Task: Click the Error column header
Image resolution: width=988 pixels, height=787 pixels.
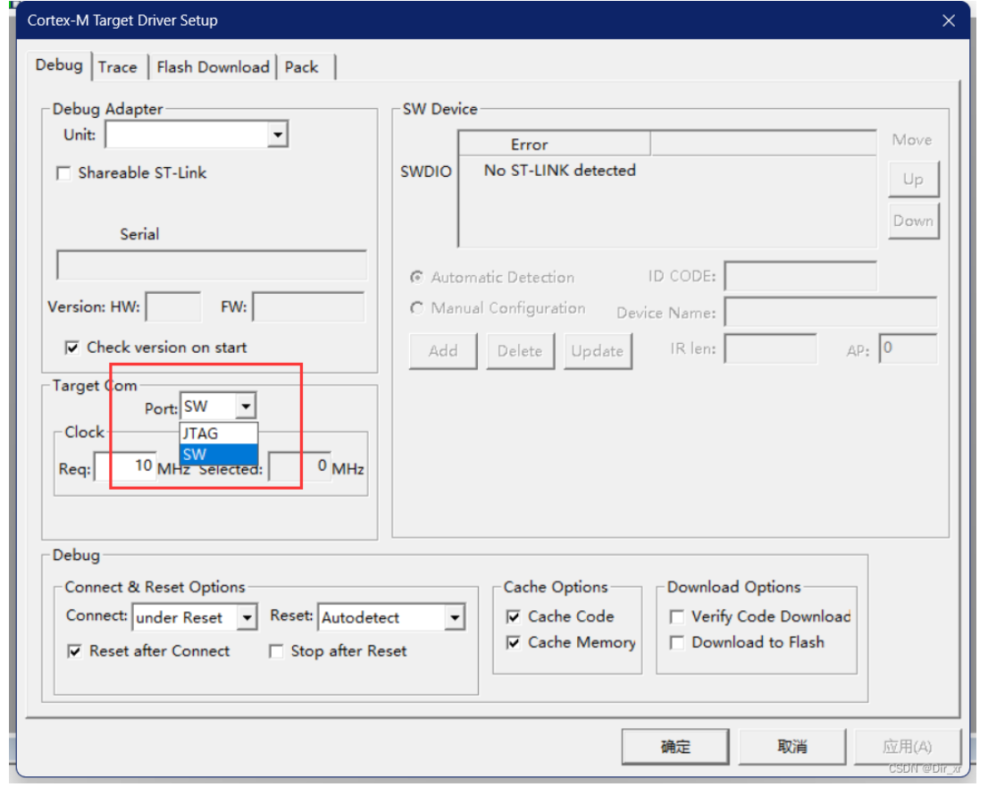Action: (555, 145)
